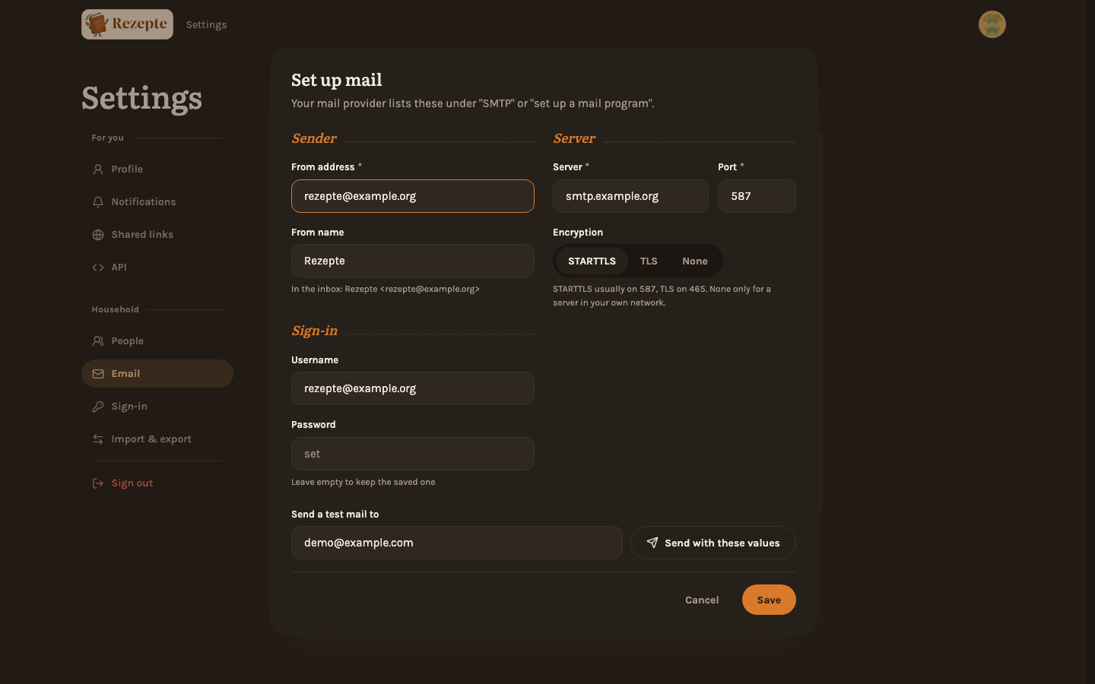Open Import & export section

tap(157, 439)
